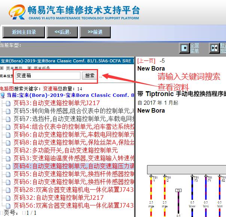226x217 pixels.
Task: Open 页码3:变速箱油温度传感器 entry
Action: (74, 158)
